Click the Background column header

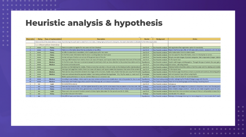(x=161, y=39)
